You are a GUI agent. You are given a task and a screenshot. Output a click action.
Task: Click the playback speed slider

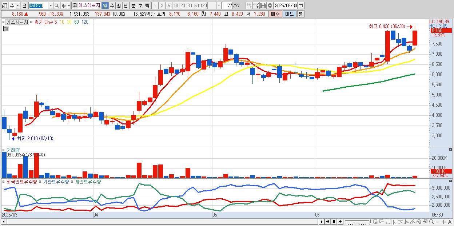(x=358, y=222)
